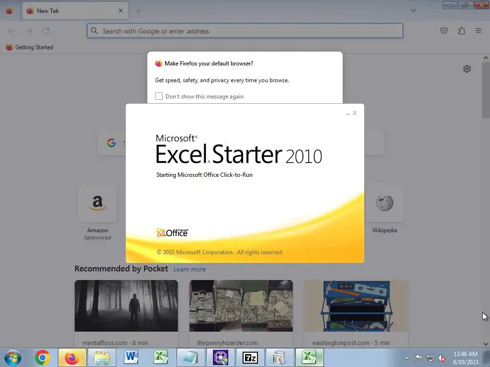
Task: Open Microsoft Word from the taskbar
Action: [x=131, y=357]
